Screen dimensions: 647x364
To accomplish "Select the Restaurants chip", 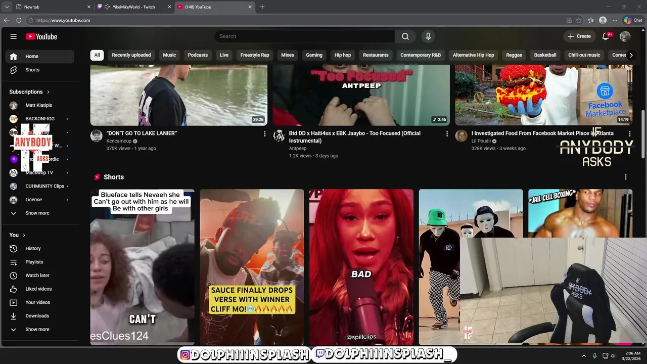I will 376,55.
